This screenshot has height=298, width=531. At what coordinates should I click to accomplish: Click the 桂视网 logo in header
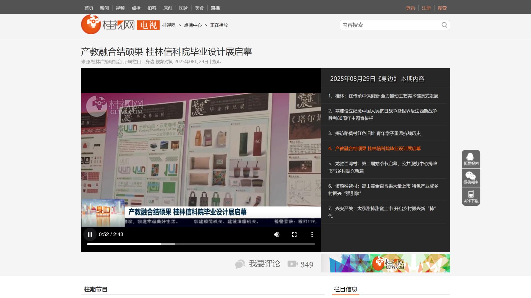point(108,25)
